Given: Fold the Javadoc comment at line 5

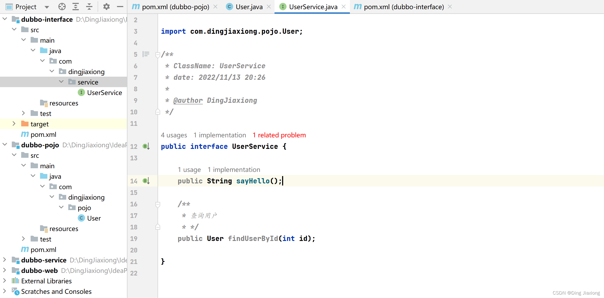Looking at the screenshot, I should pyautogui.click(x=158, y=55).
